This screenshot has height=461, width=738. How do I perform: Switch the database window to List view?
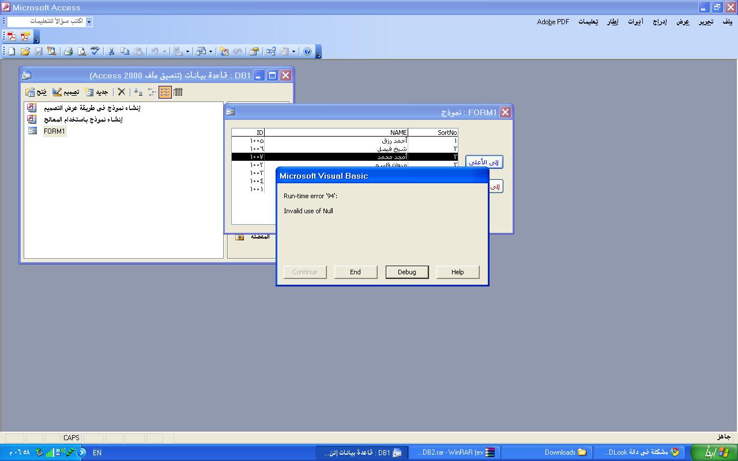pos(165,92)
